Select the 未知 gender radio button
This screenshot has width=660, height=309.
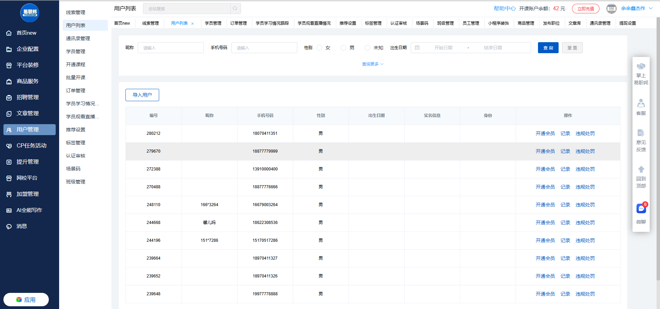point(367,48)
